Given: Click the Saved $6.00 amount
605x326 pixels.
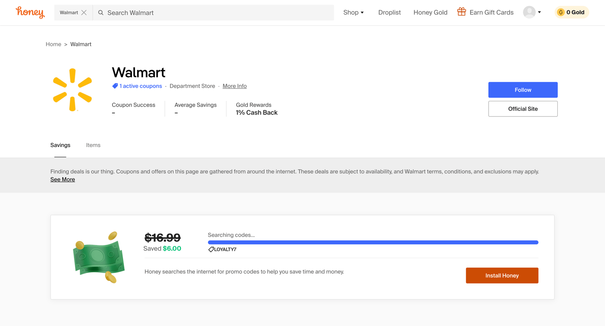Looking at the screenshot, I should tap(162, 249).
